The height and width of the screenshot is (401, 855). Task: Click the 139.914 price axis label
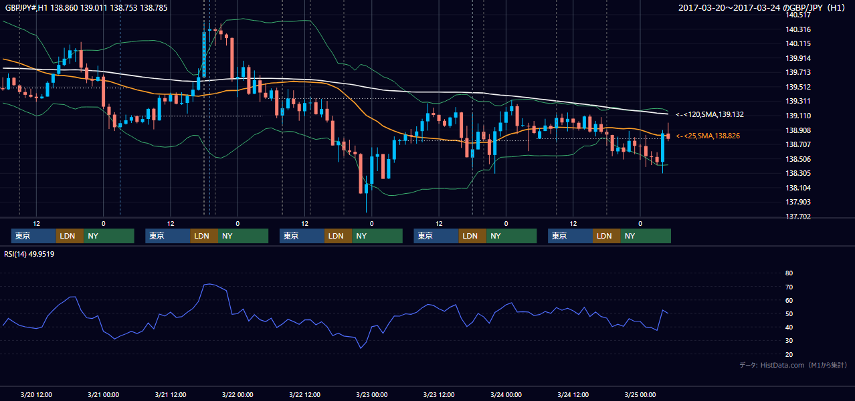[798, 58]
